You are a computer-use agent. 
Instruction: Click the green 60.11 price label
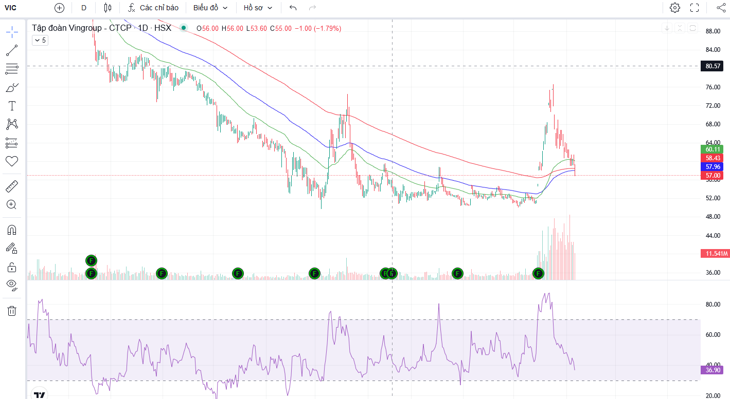point(713,149)
